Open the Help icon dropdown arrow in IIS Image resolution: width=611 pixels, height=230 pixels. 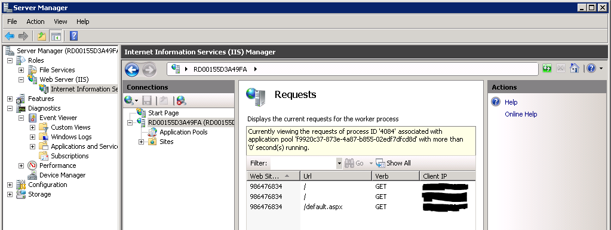[x=601, y=69]
